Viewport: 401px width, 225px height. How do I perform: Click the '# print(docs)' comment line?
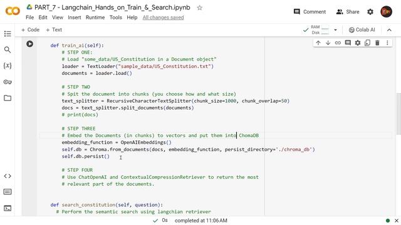point(80,115)
